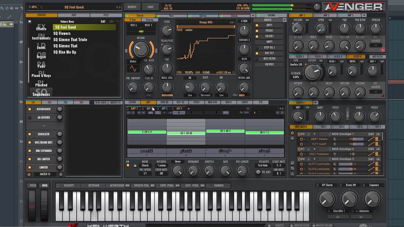
Task: Click the Voicing button
Action: tap(150, 20)
